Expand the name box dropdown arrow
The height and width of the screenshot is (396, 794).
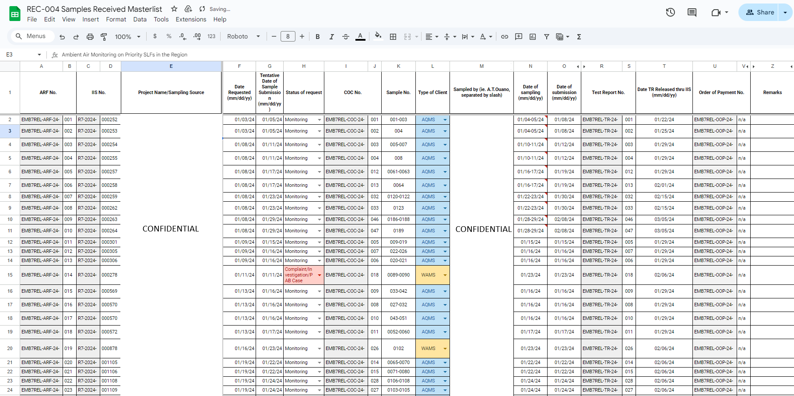tap(39, 55)
